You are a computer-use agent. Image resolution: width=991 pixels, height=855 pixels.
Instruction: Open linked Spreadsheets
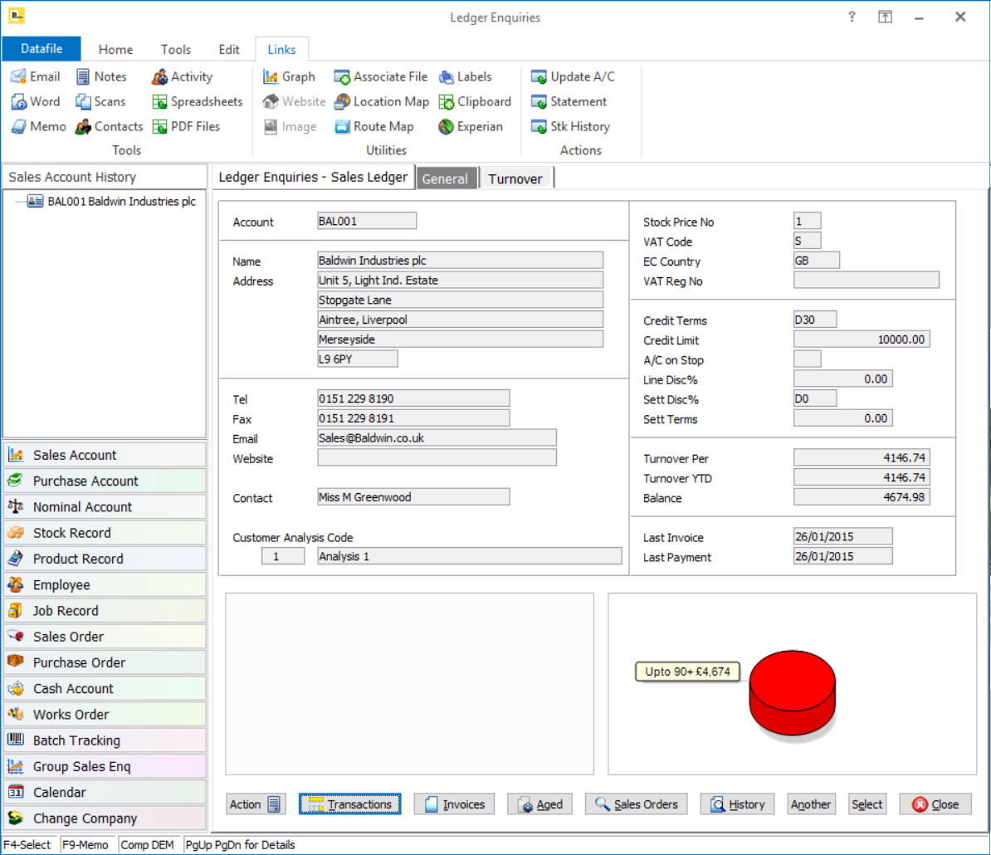point(198,102)
